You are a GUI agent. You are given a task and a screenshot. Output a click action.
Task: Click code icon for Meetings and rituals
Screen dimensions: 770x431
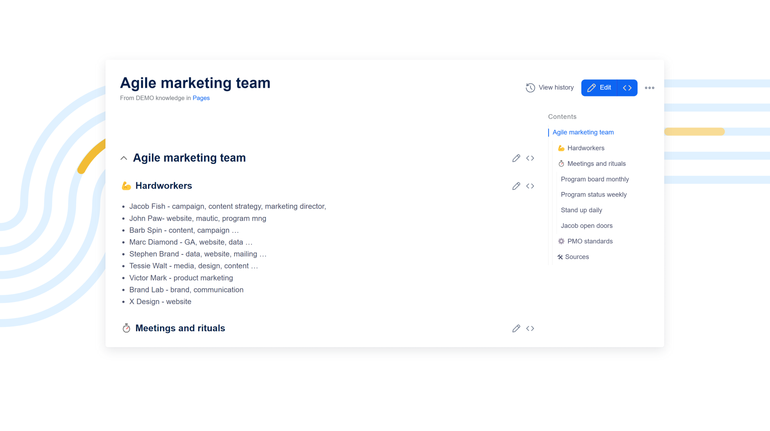click(x=530, y=328)
